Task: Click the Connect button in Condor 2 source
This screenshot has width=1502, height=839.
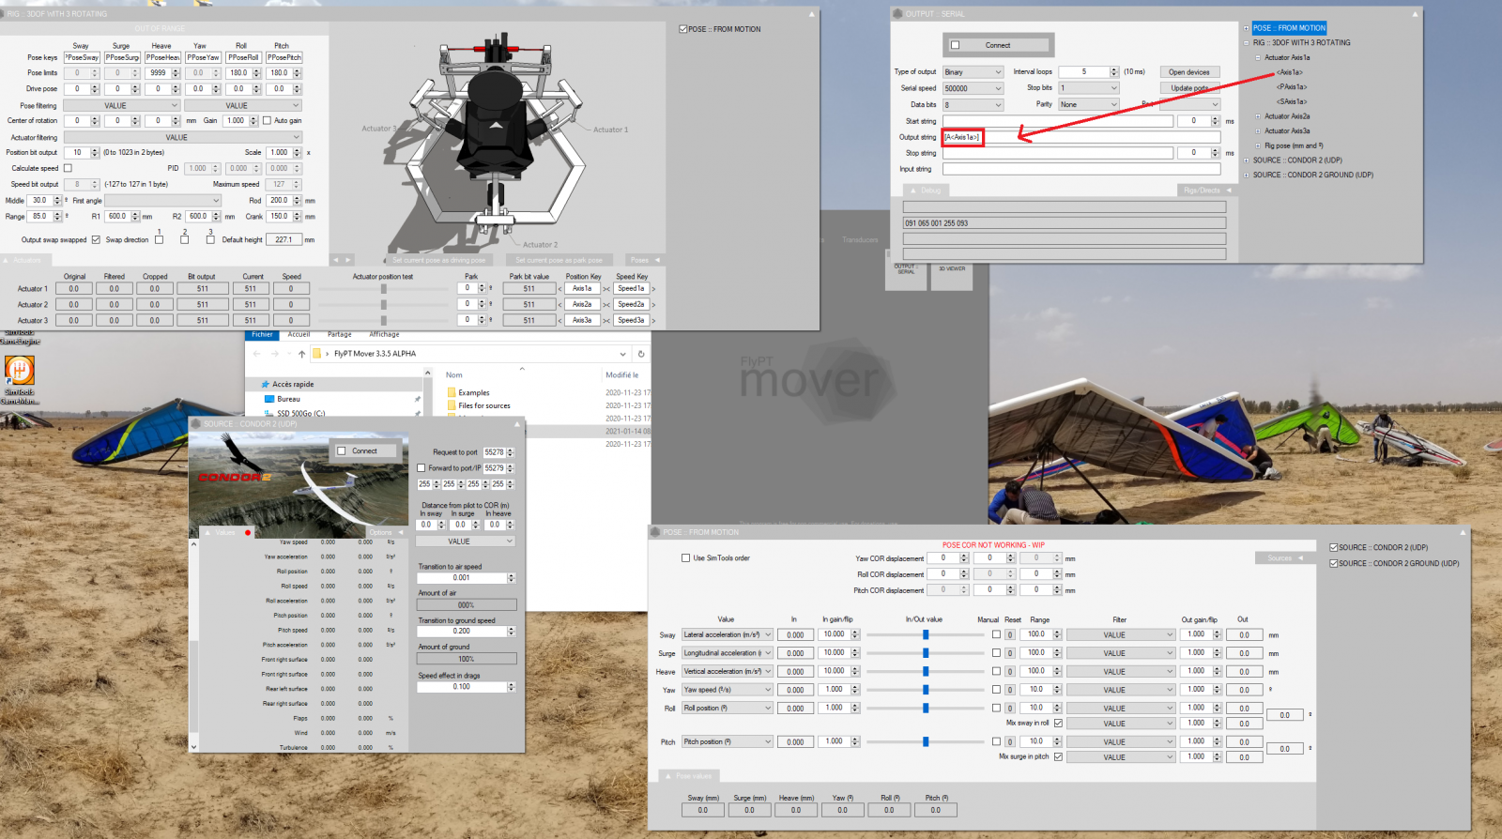Action: [365, 451]
